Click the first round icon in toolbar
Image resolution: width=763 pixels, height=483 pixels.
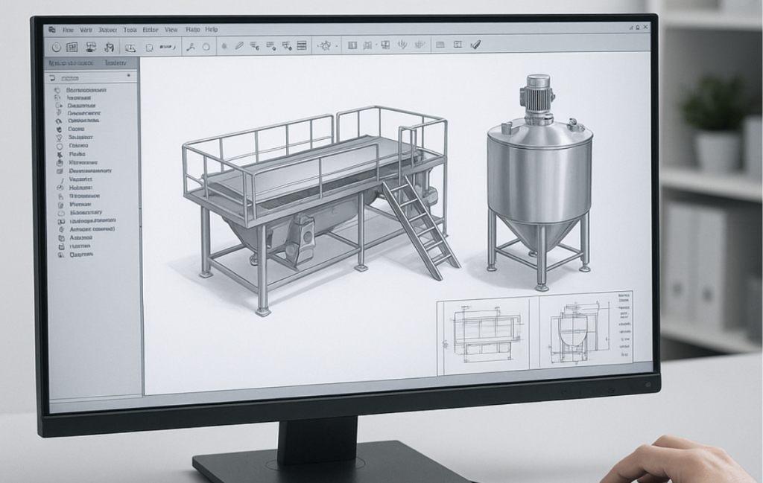click(x=55, y=47)
